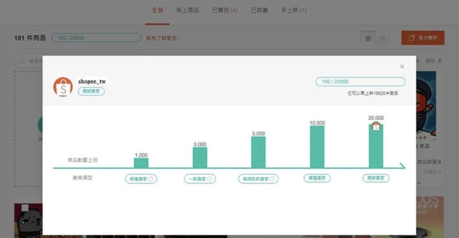Click the 181 件商品 count text
The width and height of the screenshot is (459, 238).
click(x=30, y=38)
